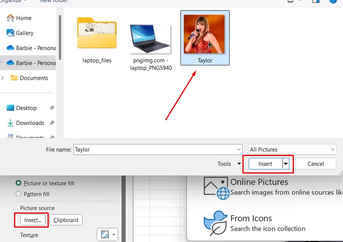
Task: Cancel the Insert Picture dialog
Action: click(x=316, y=164)
